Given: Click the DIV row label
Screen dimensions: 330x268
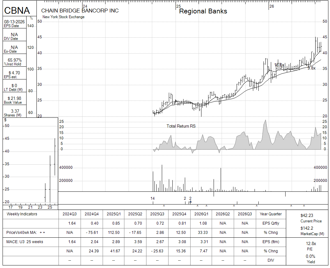Looking at the screenshot, I should tap(271, 260).
